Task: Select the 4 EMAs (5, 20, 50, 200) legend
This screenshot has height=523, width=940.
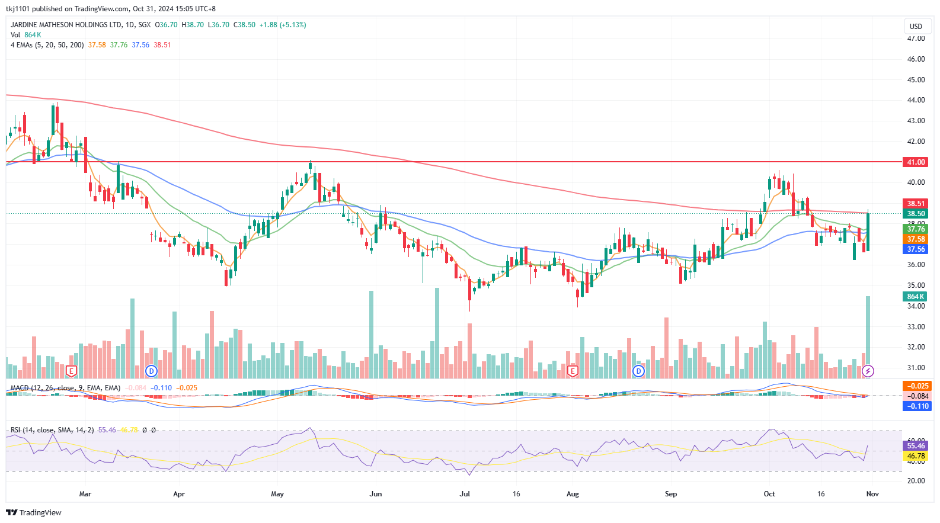Action: [x=47, y=45]
